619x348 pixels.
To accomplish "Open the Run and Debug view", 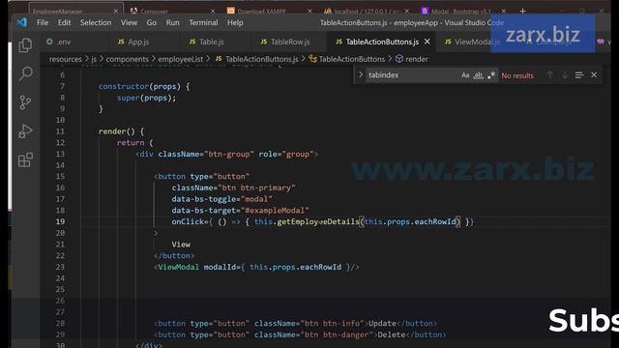I will (x=25, y=131).
